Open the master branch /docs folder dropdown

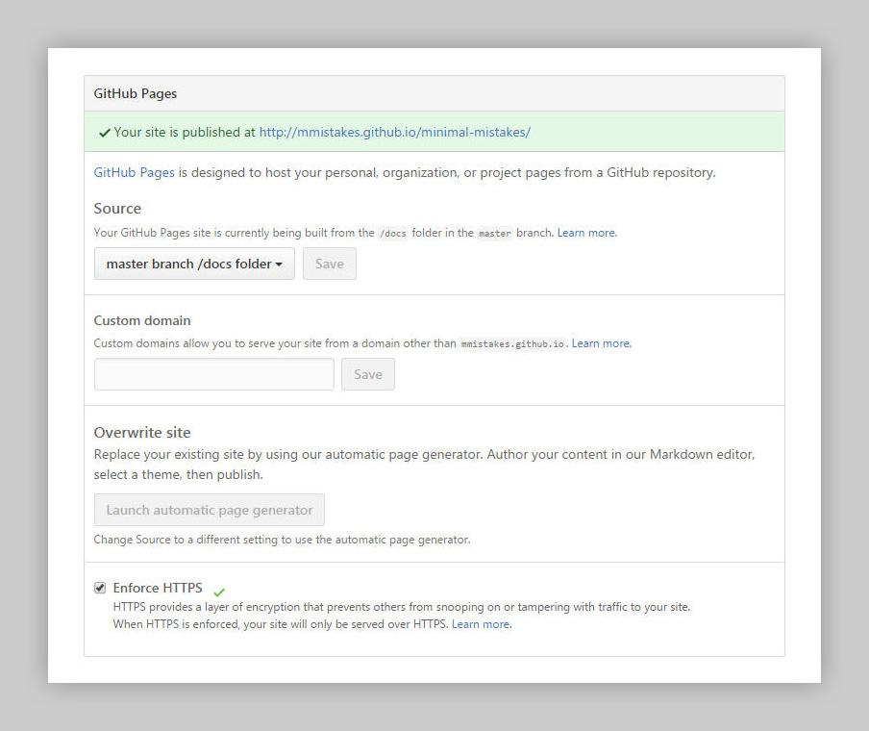[193, 263]
